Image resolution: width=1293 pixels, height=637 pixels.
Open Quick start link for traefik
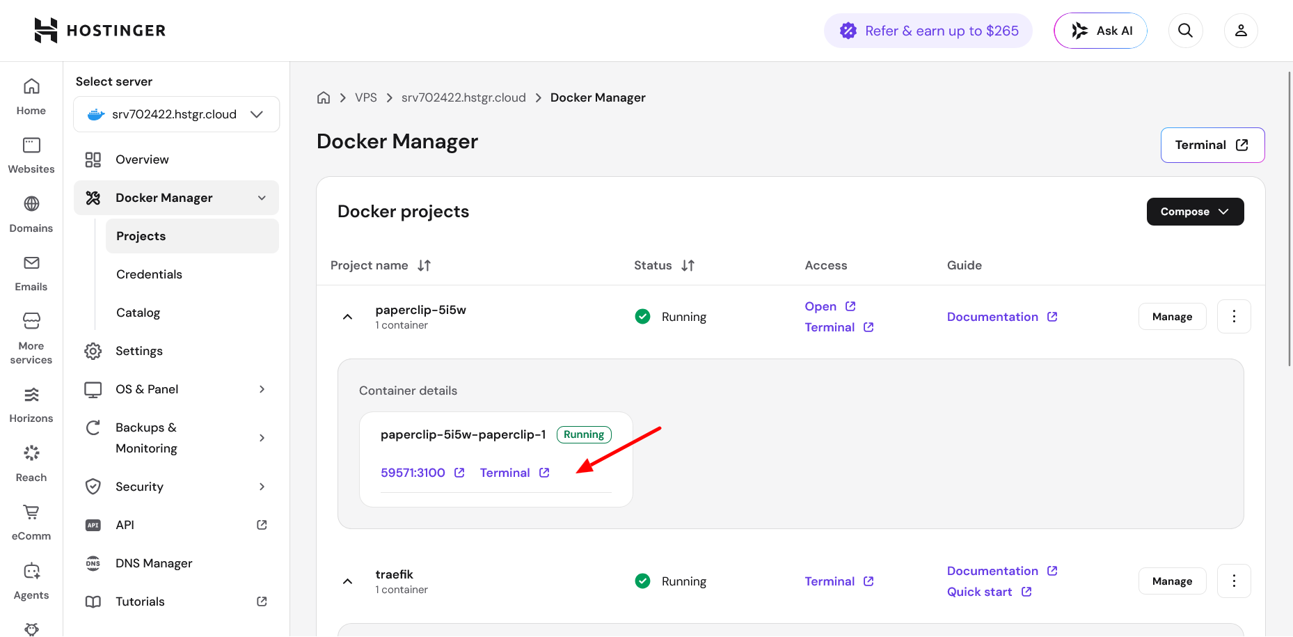coord(989,592)
